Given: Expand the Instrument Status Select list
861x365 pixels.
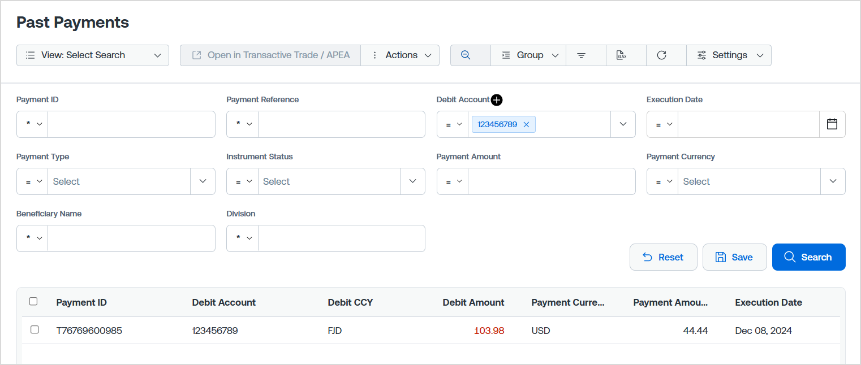Looking at the screenshot, I should click(412, 181).
